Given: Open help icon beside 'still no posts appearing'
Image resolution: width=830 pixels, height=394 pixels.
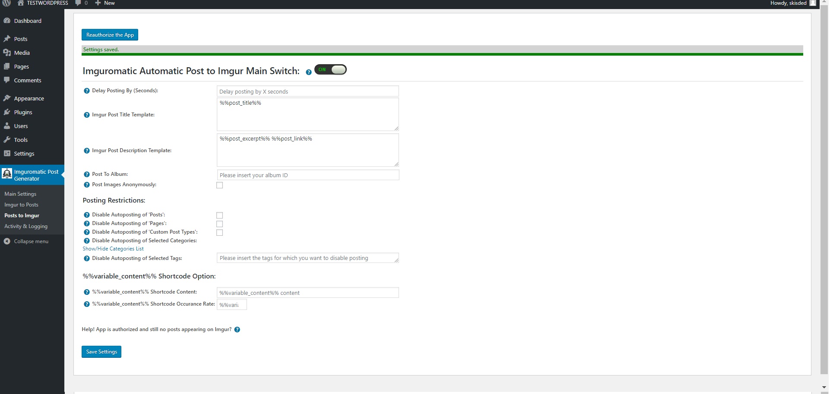Looking at the screenshot, I should pos(237,330).
